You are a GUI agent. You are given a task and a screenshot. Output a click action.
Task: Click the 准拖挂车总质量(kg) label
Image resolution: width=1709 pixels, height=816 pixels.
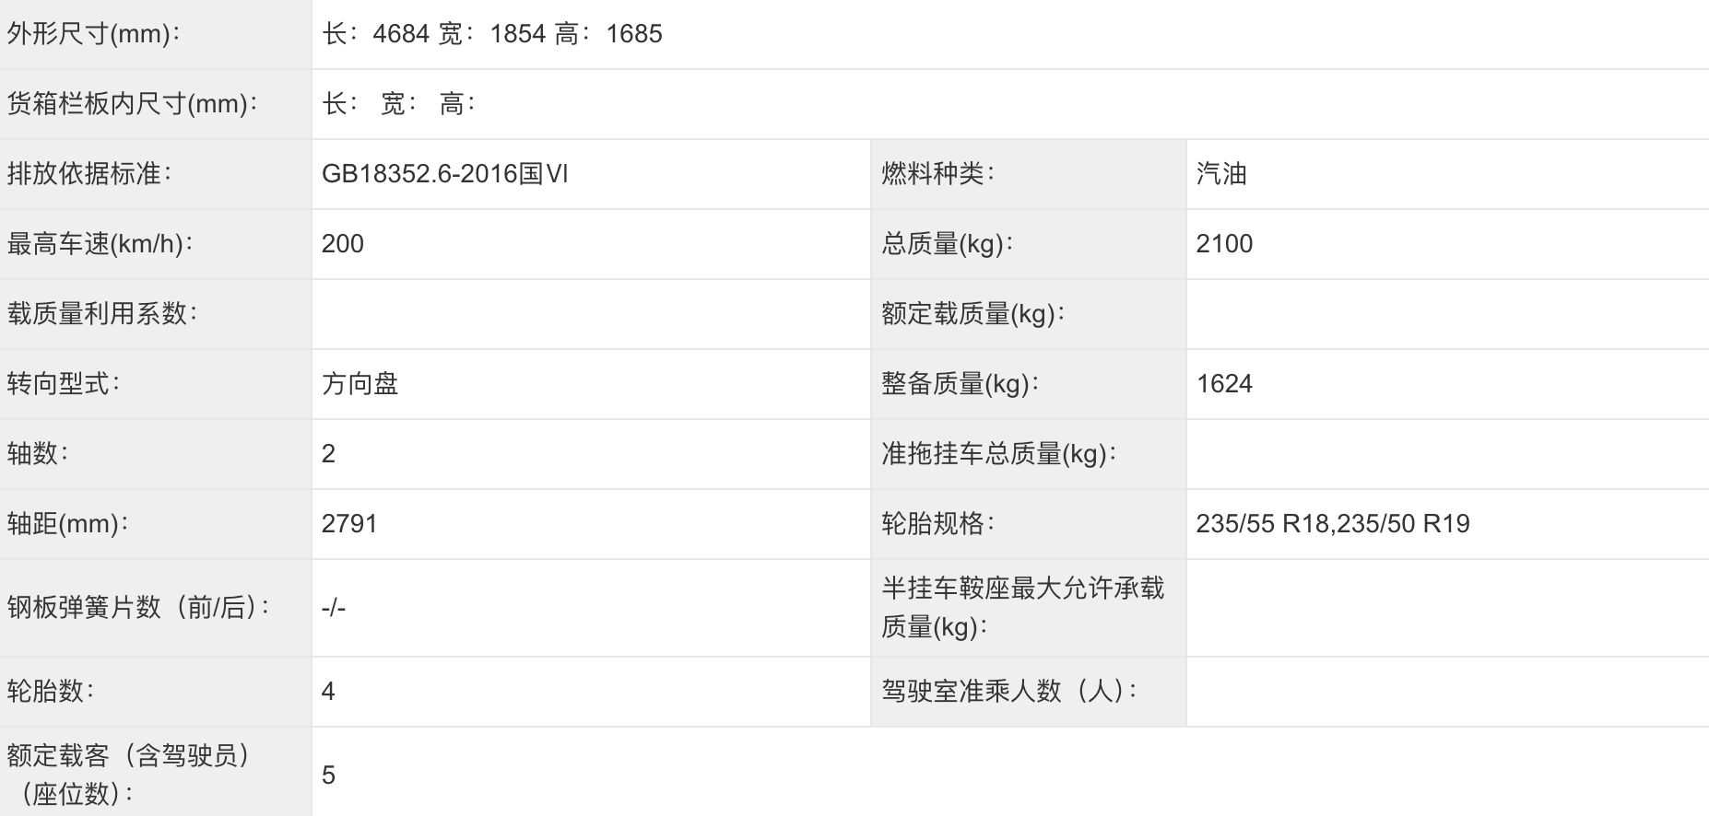click(x=999, y=454)
